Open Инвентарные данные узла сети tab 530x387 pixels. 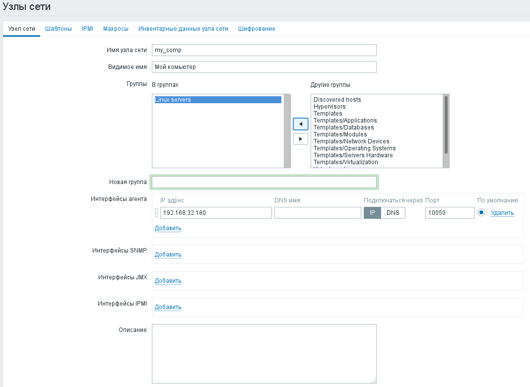183,29
